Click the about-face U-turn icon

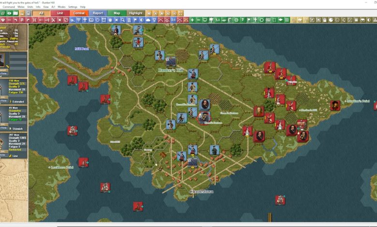pos(22,20)
